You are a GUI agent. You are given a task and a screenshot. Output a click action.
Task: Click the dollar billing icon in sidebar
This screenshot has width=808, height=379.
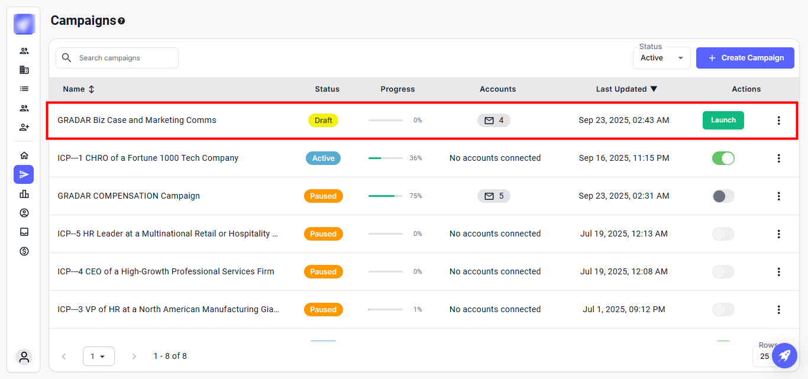tap(24, 251)
